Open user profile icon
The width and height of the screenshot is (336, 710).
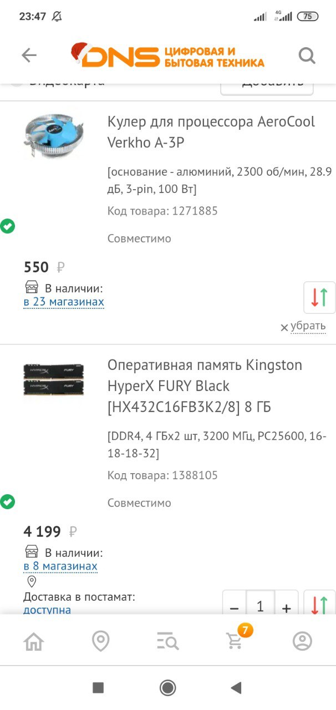302,642
